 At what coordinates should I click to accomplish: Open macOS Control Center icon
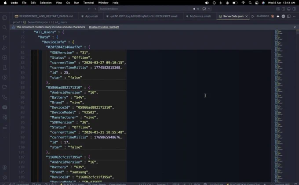pos(257,3)
